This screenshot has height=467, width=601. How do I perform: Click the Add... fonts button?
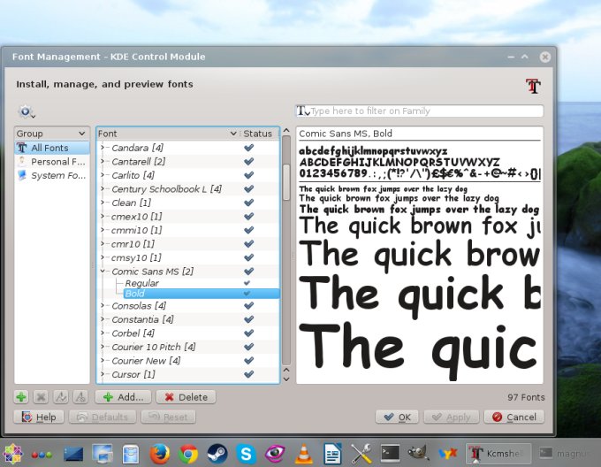pos(123,397)
